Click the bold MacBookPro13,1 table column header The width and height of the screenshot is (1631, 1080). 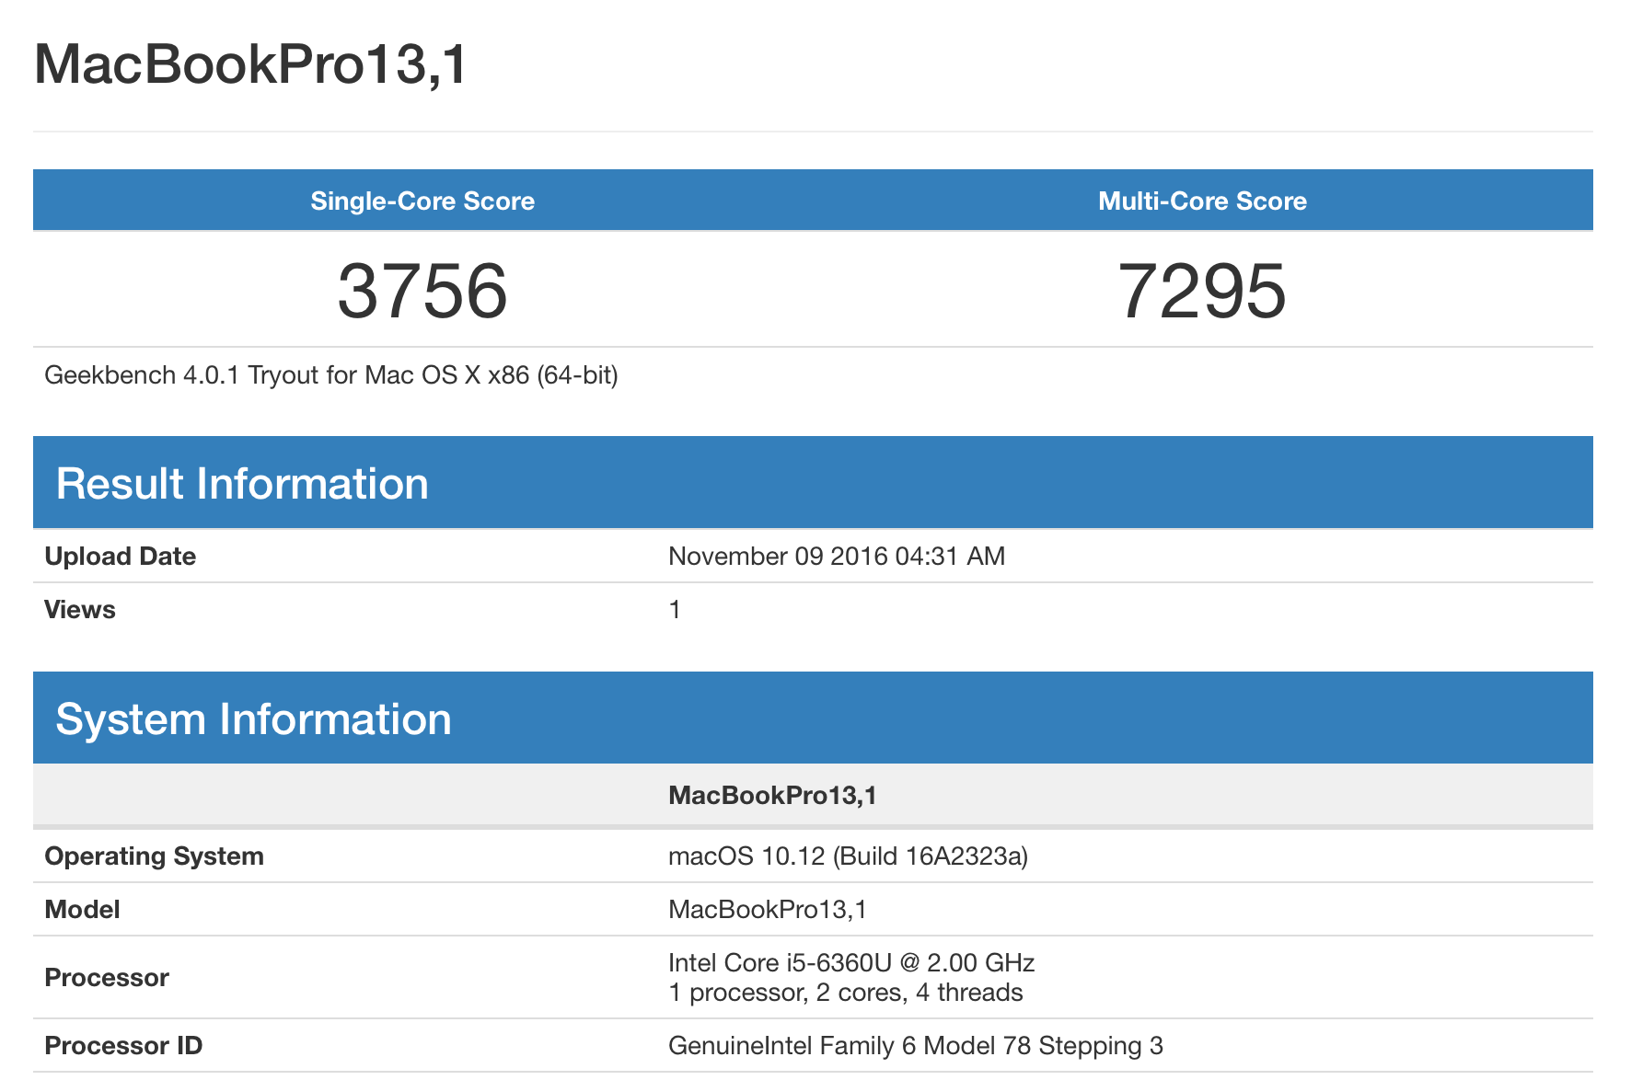[x=772, y=795]
